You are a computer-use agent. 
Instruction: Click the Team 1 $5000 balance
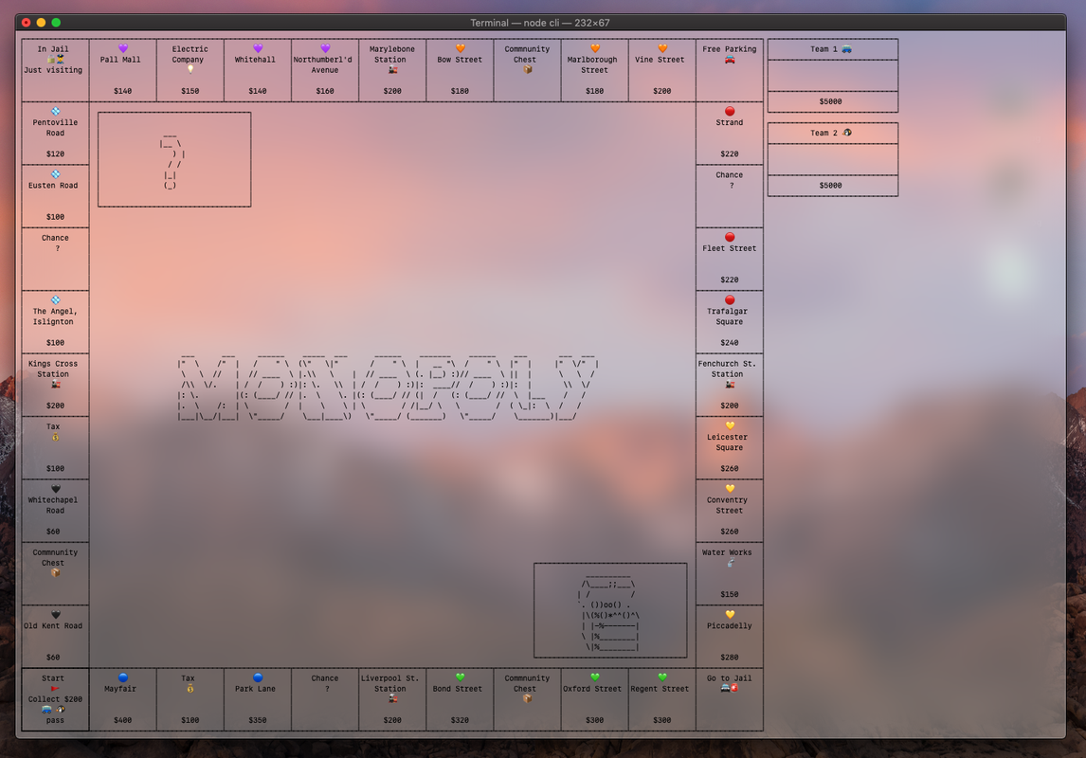(x=830, y=101)
